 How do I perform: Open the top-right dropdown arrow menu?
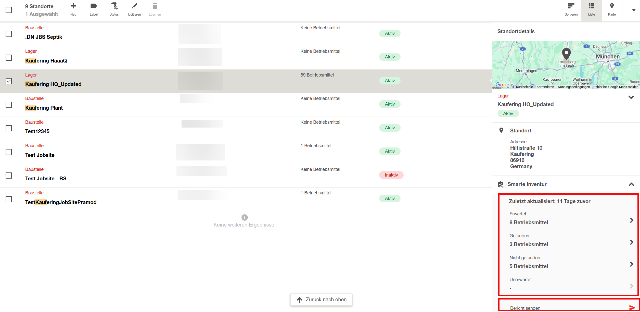[634, 10]
